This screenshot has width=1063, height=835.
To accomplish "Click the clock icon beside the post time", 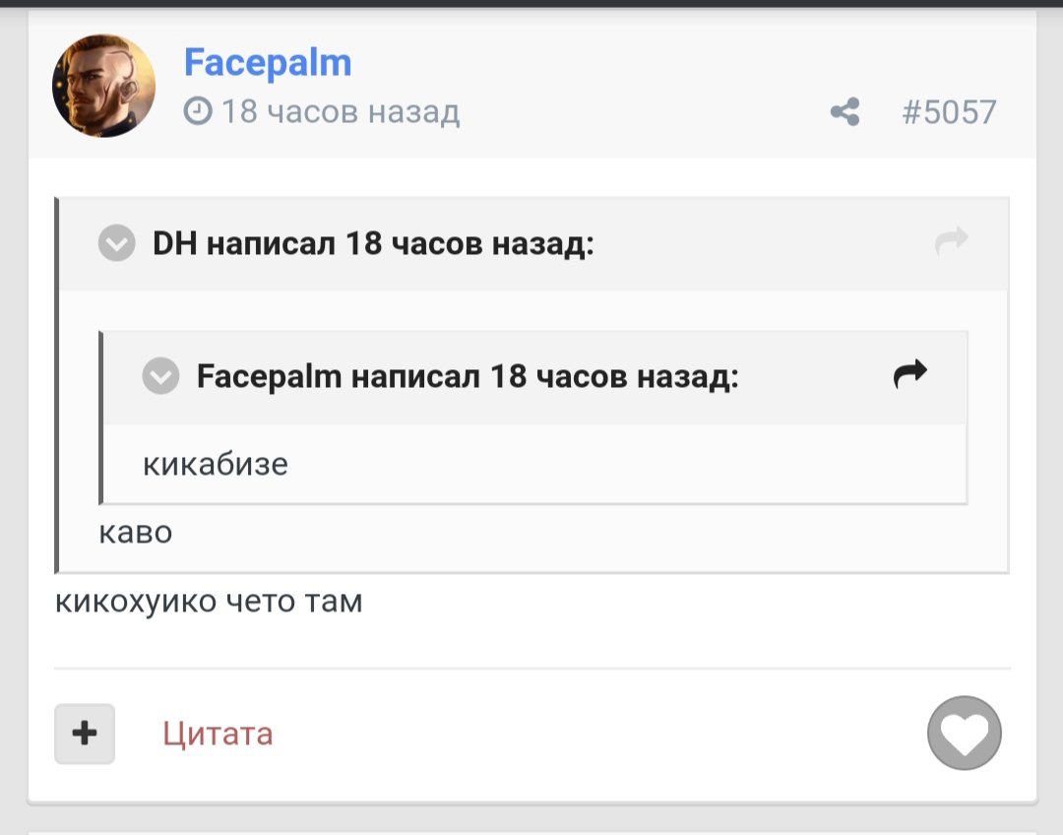I will pos(198,111).
